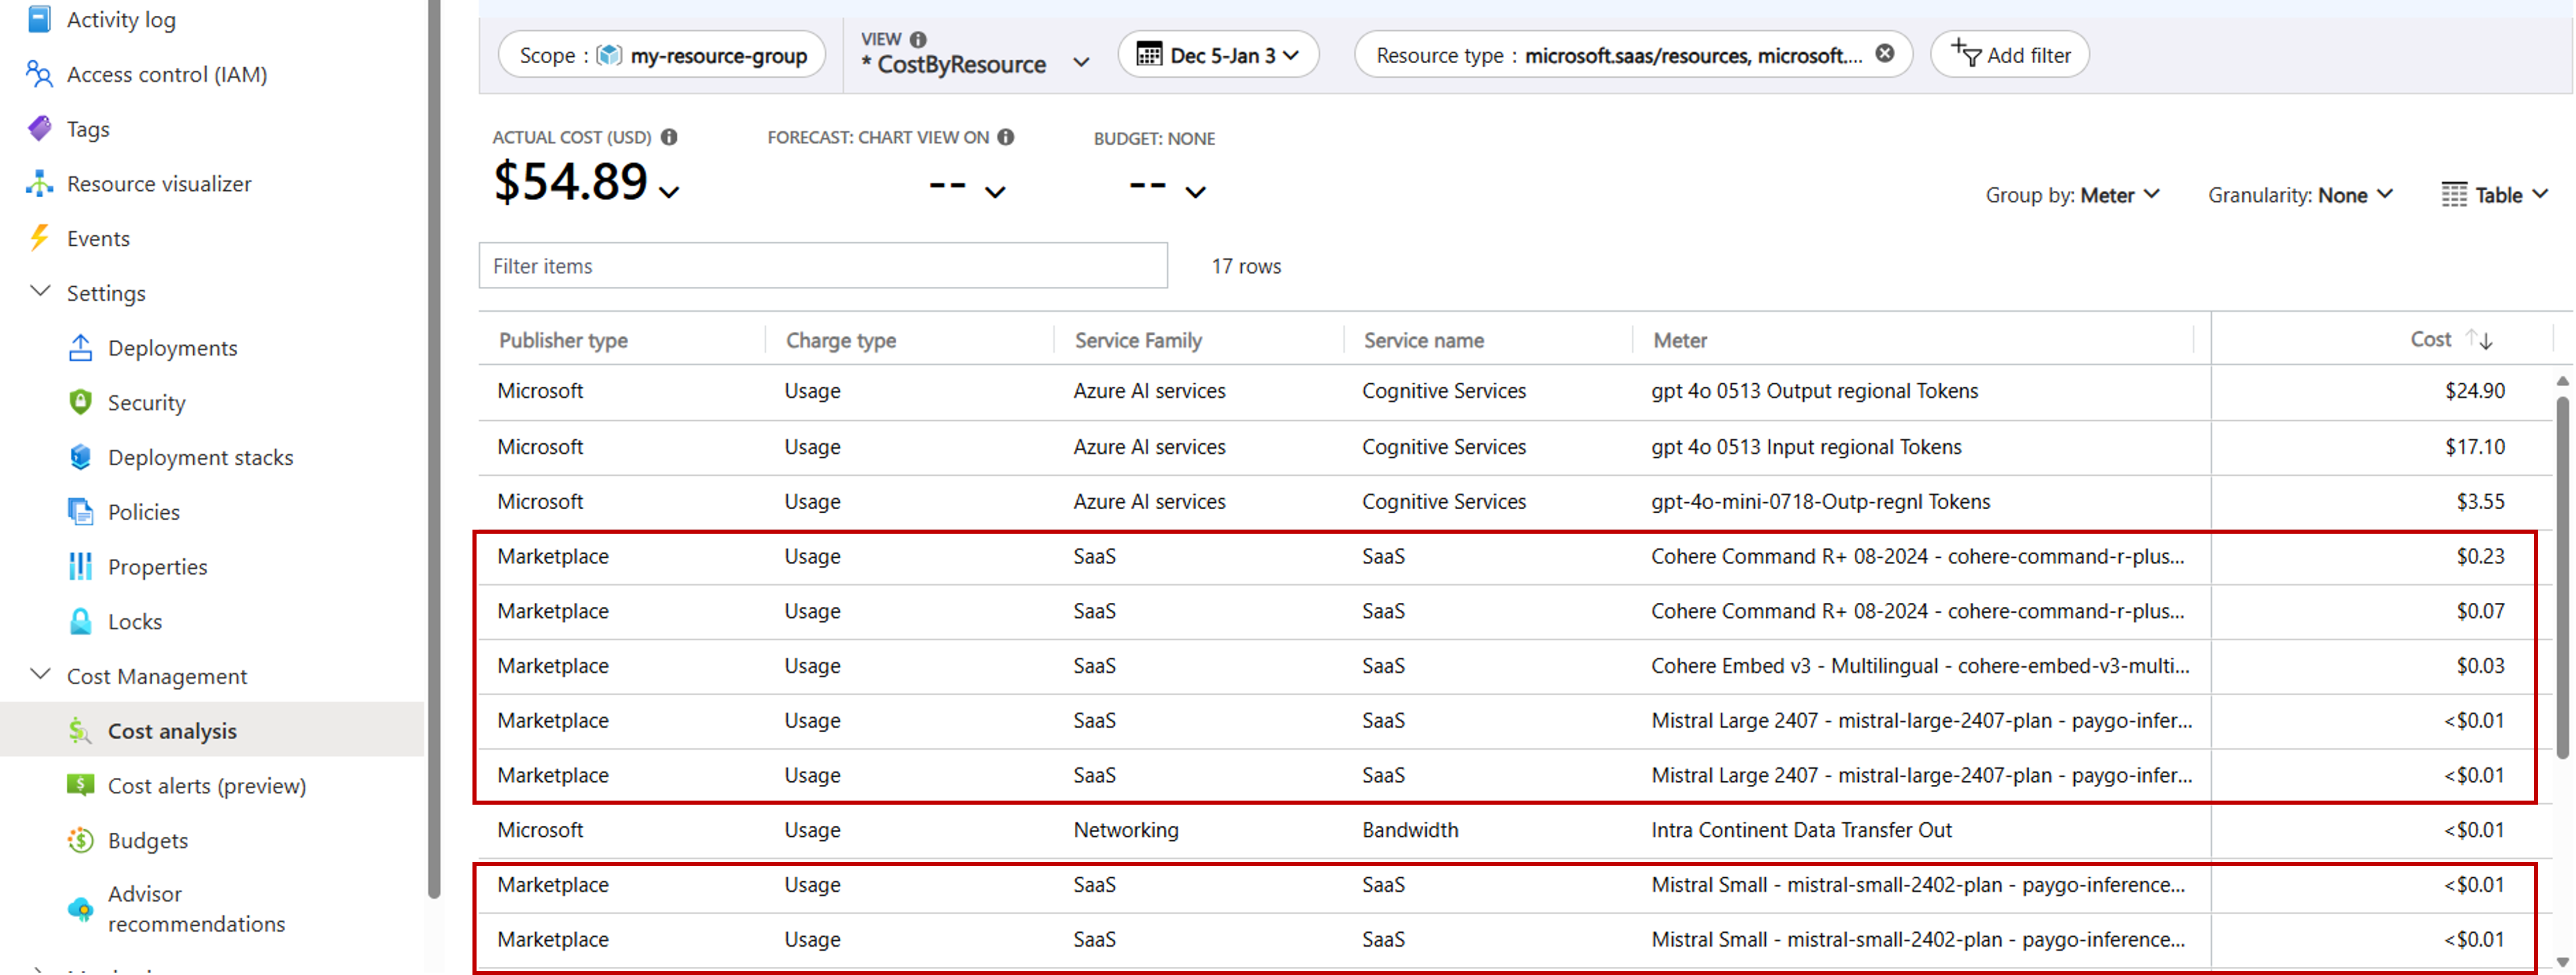Open the Dec 5-Jan 3 date picker
2576x975 pixels.
[x=1218, y=55]
